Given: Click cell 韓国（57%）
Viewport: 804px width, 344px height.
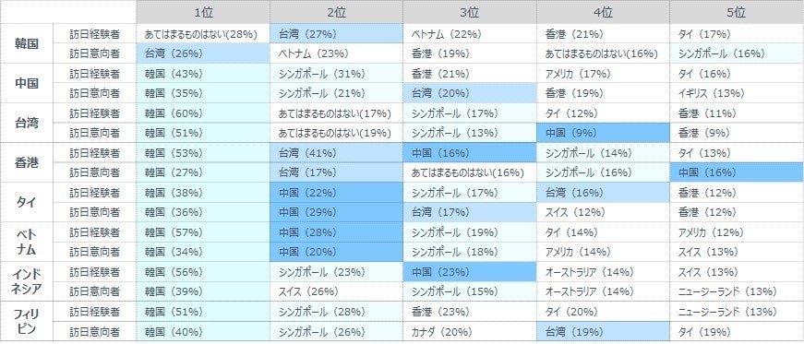Looking at the screenshot, I should coord(203,232).
